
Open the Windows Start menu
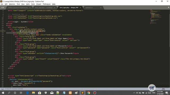click(3, 93)
